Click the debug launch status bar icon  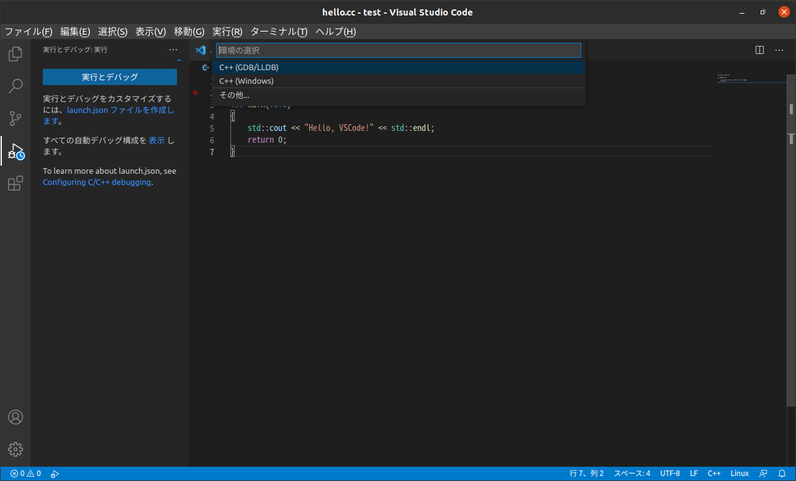pyautogui.click(x=55, y=474)
